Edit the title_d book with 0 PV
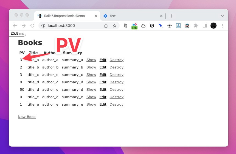Screen dimensions: 236x154 coord(103,82)
